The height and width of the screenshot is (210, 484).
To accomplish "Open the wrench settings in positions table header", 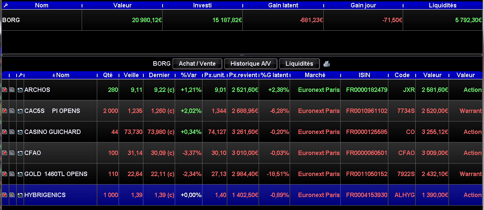I will (21, 75).
